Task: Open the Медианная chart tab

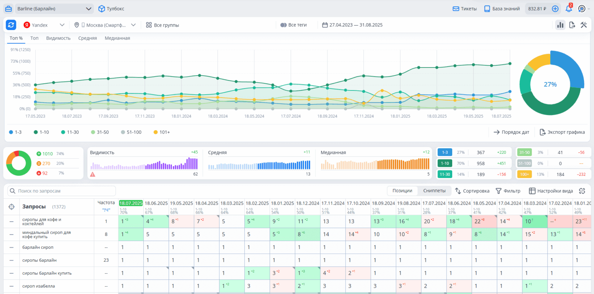Action: (x=117, y=38)
